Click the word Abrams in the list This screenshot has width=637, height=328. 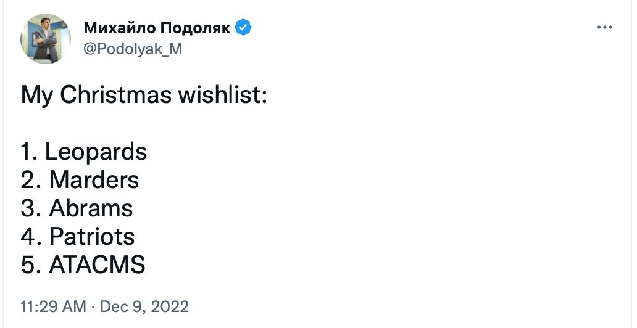[x=91, y=208]
